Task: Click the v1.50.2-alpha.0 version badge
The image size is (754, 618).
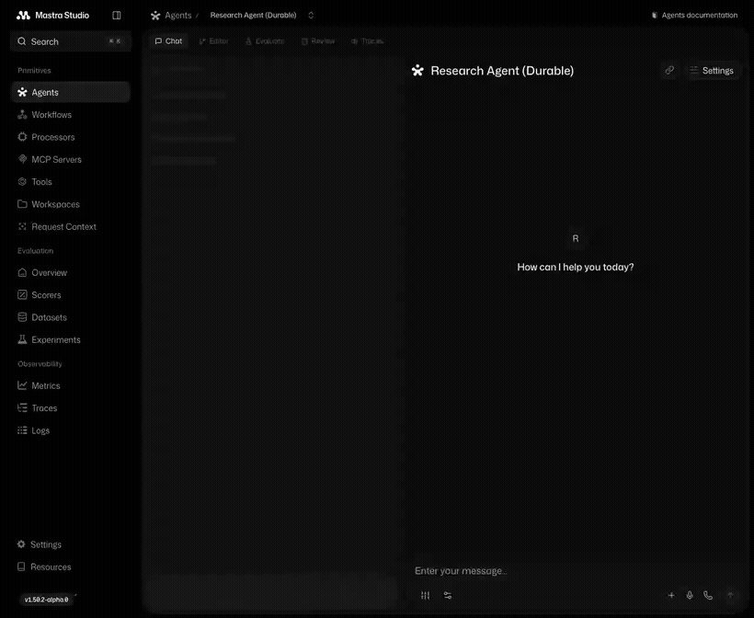Action: click(x=47, y=600)
